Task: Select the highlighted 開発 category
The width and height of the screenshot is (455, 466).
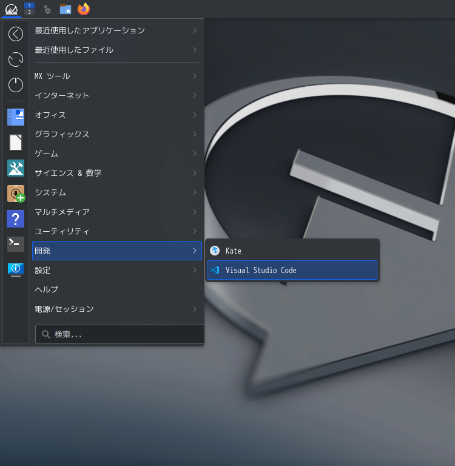Action: click(x=117, y=251)
